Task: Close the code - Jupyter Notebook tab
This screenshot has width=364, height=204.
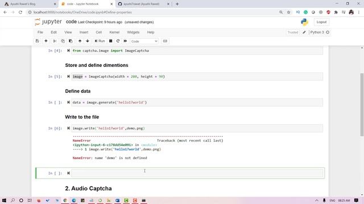Action: [x=111, y=4]
